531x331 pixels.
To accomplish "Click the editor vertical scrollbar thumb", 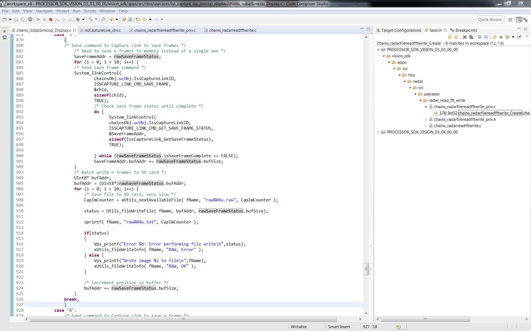I will tap(366, 269).
